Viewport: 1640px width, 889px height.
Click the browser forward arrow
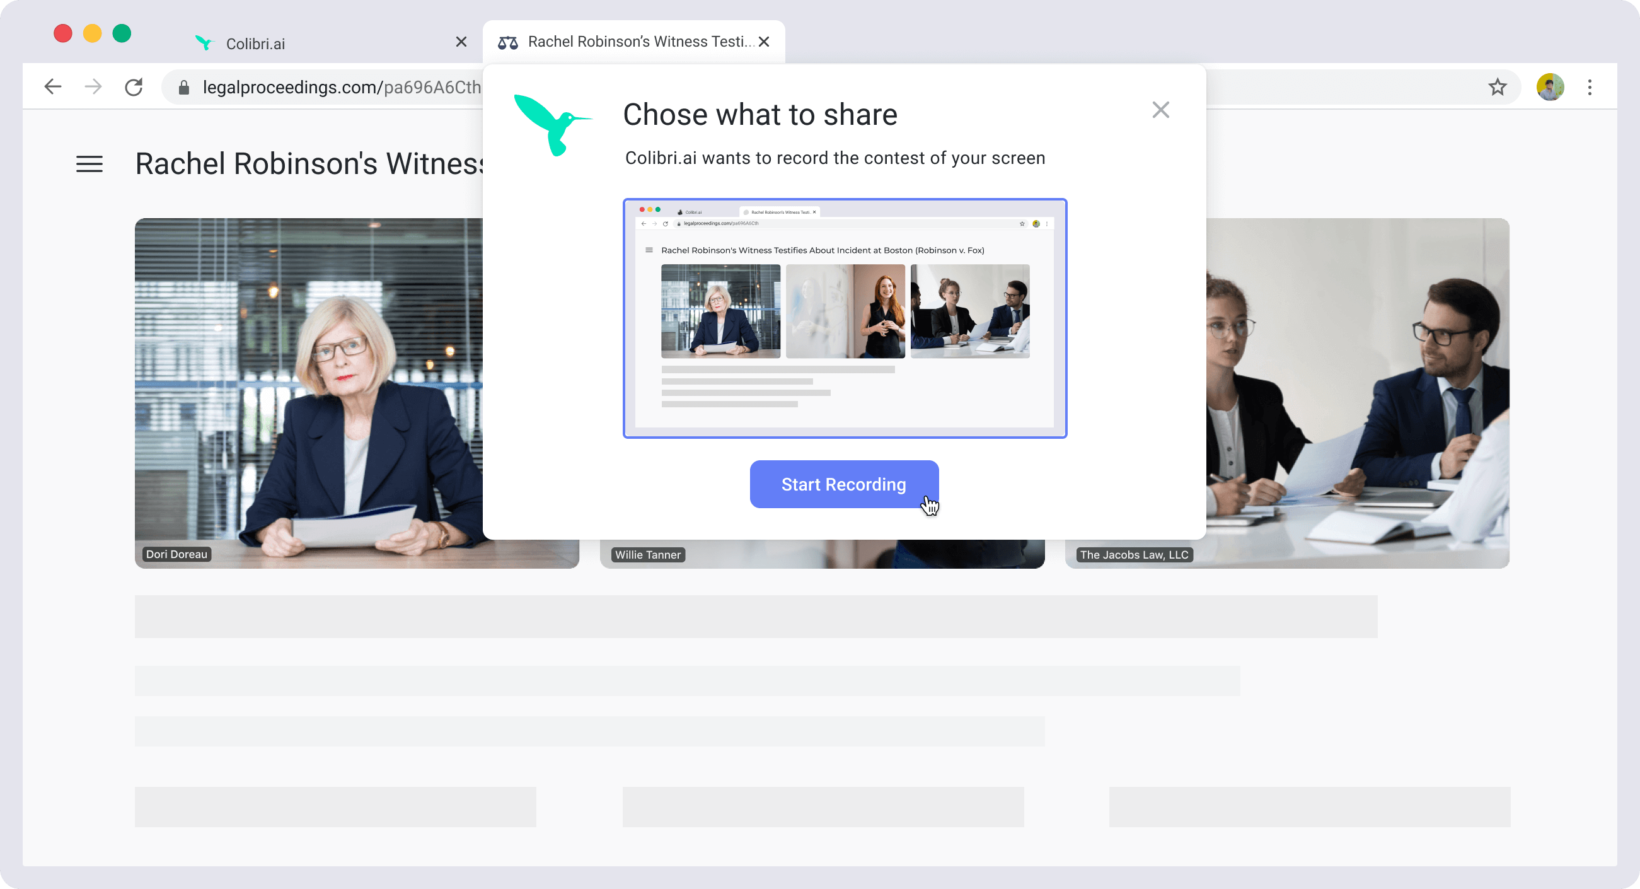[x=93, y=86]
